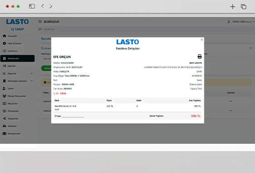The image size is (255, 173).
Task: Click the customer name EFE ORÇUN
Action: click(62, 57)
